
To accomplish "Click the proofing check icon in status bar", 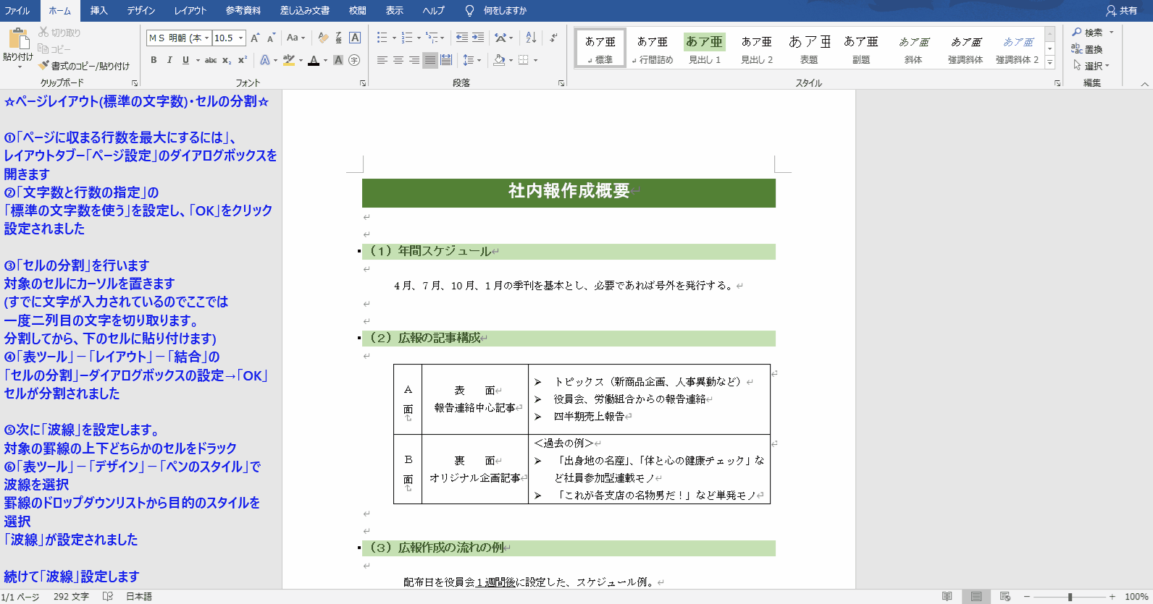I will click(x=108, y=597).
